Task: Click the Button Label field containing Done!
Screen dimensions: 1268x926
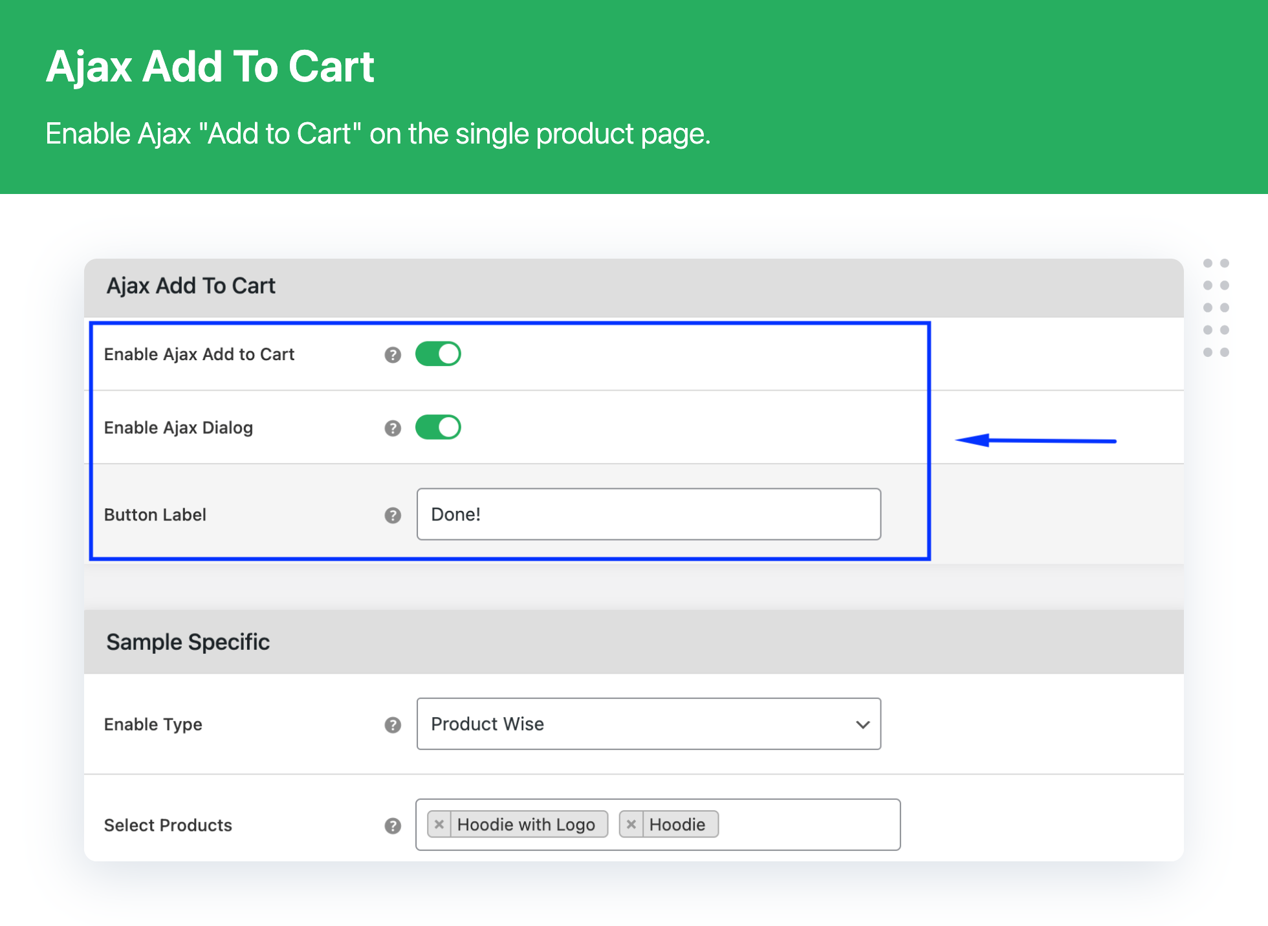Action: coord(649,514)
